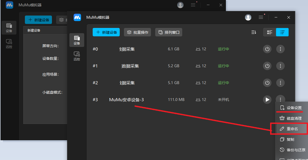The height and width of the screenshot is (160, 308).
Task: Open hamburger menu in front window
Action: tap(261, 17)
